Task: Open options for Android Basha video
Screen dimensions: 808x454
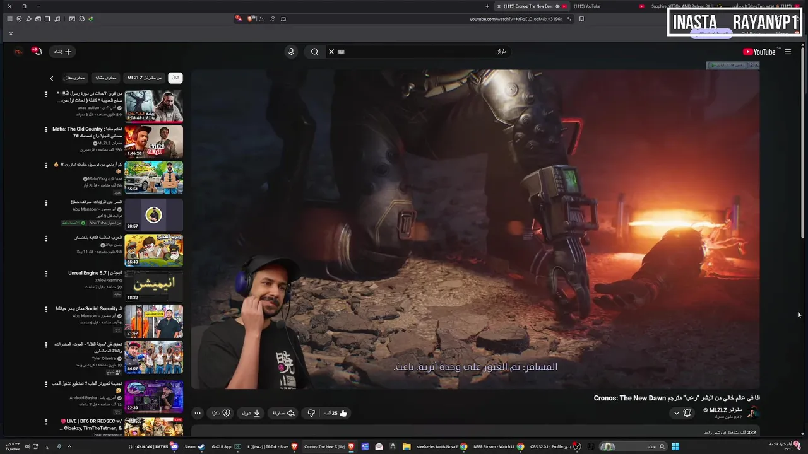Action: click(x=45, y=384)
